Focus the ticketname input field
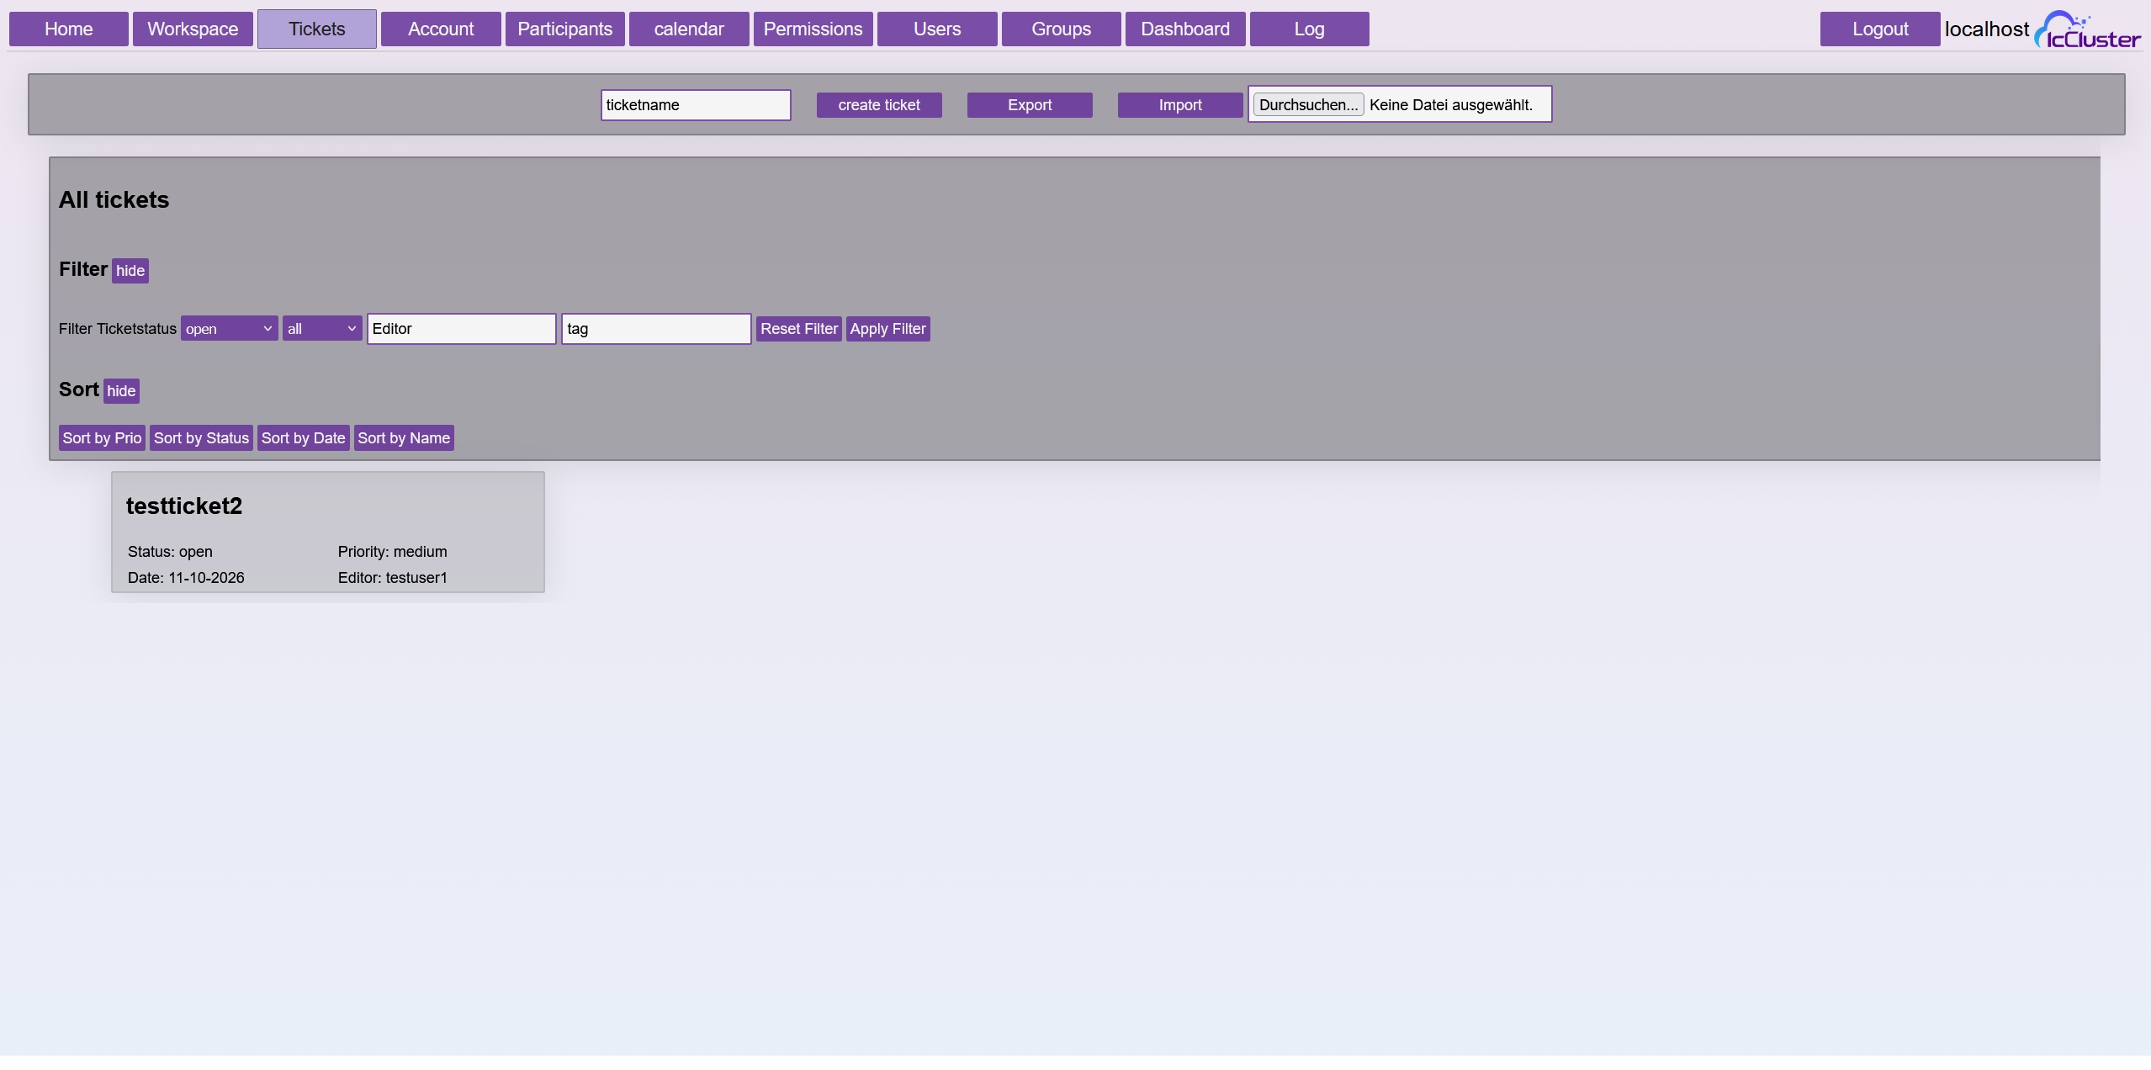Screen dimensions: 2151x1070 coord(696,105)
